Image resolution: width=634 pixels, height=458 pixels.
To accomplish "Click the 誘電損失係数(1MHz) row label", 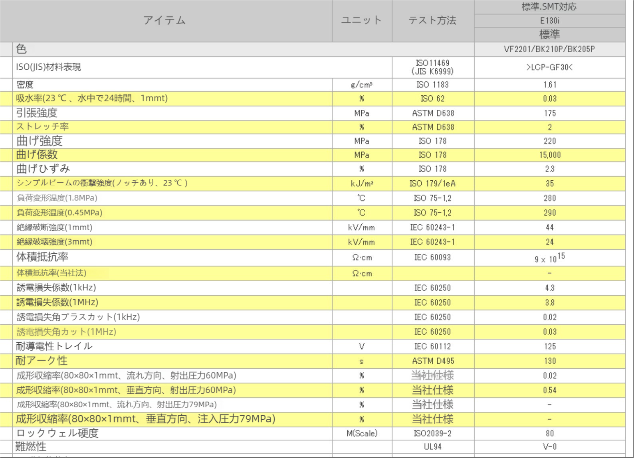I will pyautogui.click(x=57, y=302).
